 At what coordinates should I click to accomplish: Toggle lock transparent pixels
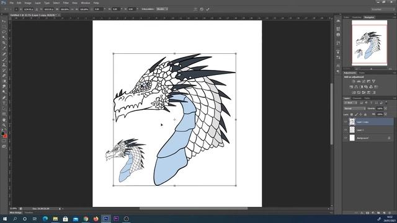coord(352,115)
